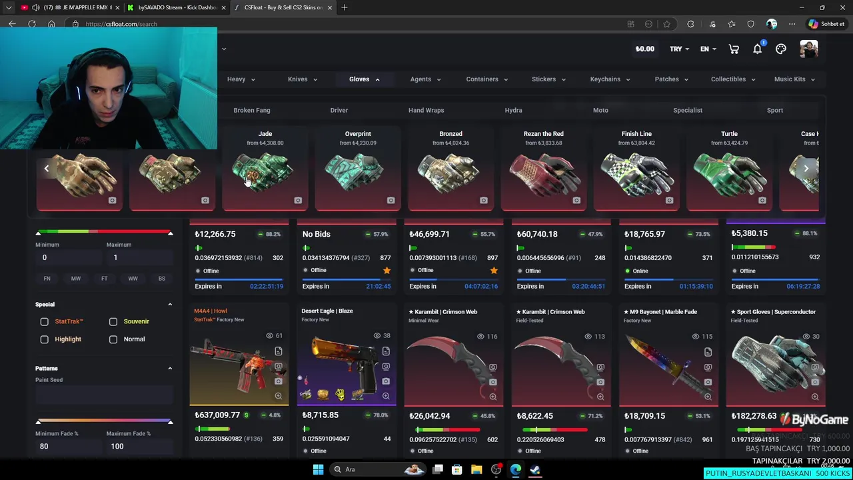The height and width of the screenshot is (480, 853).
Task: Switch to JE M'APPELLE RMX browser tab
Action: point(69,7)
